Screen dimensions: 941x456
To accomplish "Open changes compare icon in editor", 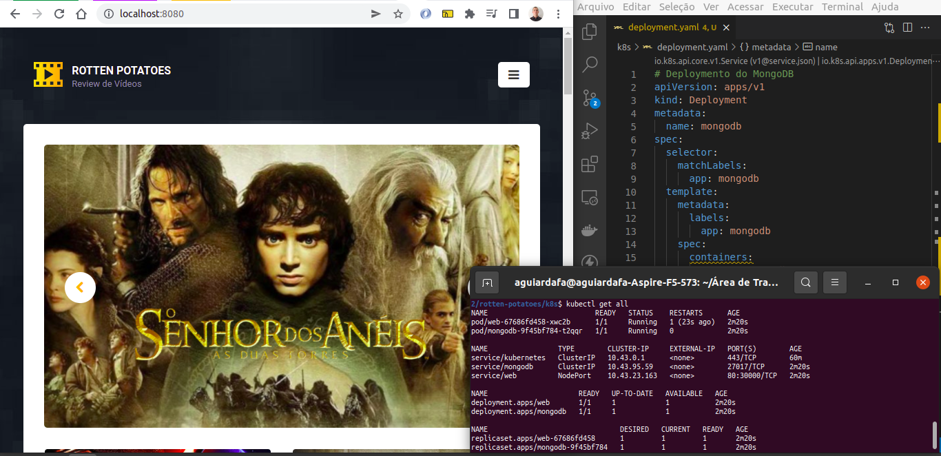I will click(x=889, y=28).
